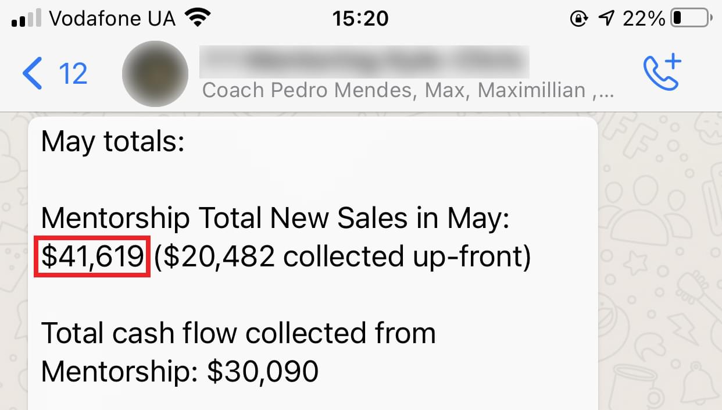Tap the 22% battery percentage text
Screen dimensions: 722x410
coord(644,19)
